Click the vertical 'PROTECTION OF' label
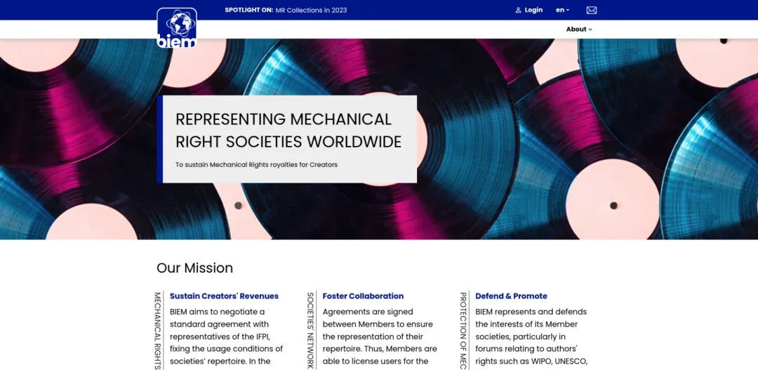The width and height of the screenshot is (758, 370). (463, 330)
